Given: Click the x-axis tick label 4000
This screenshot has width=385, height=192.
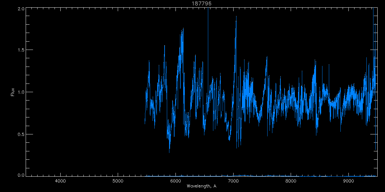Looking at the screenshot, I should point(61,181).
